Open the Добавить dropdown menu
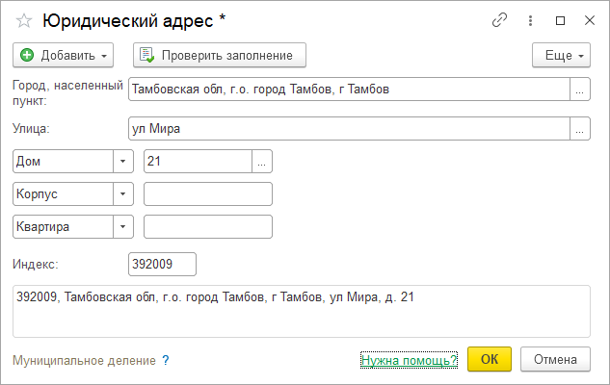 65,55
